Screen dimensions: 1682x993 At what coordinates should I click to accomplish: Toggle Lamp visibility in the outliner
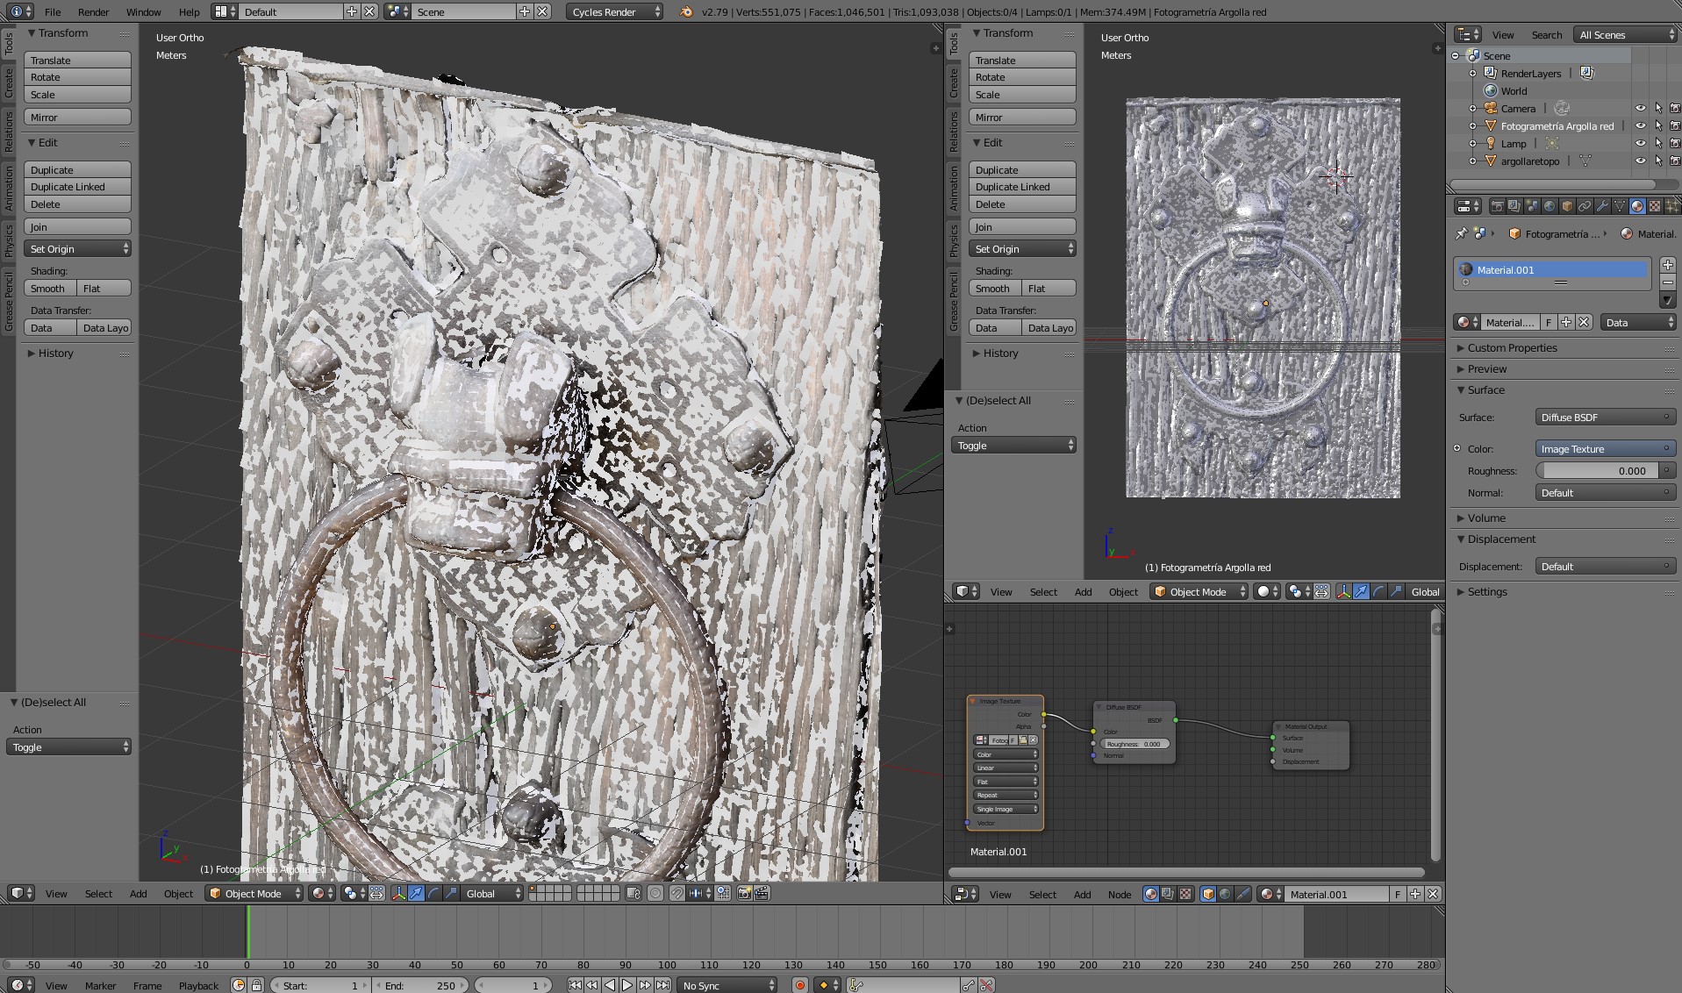pyautogui.click(x=1641, y=143)
